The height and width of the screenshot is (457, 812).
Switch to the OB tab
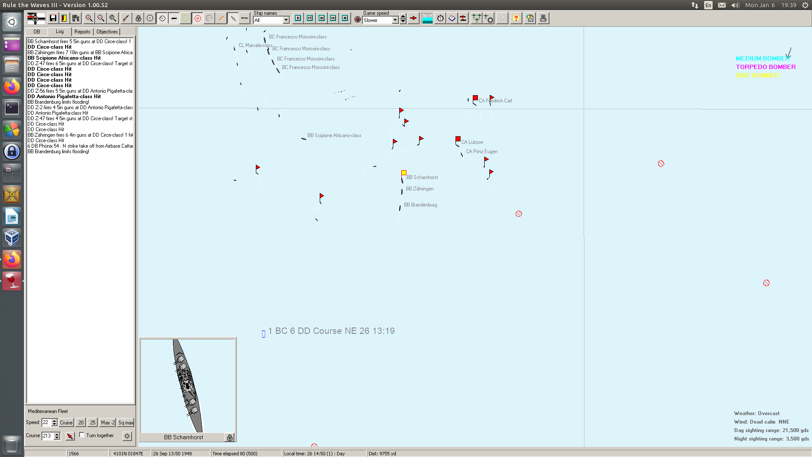click(x=37, y=32)
